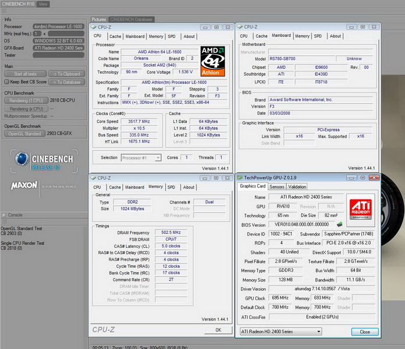Select the Pictures tab
This screenshot has height=349, width=405.
coord(99,19)
